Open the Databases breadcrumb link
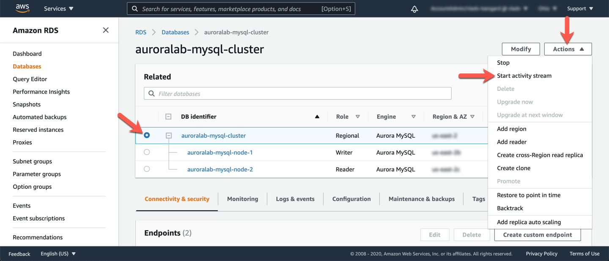Viewport: 609px width, 261px height. coord(175,32)
